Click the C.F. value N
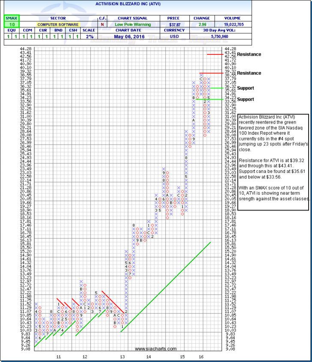Image resolution: width=312 pixels, height=362 pixels. pyautogui.click(x=102, y=25)
